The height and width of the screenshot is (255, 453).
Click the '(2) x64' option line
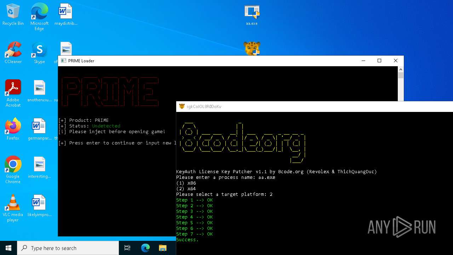[186, 188]
